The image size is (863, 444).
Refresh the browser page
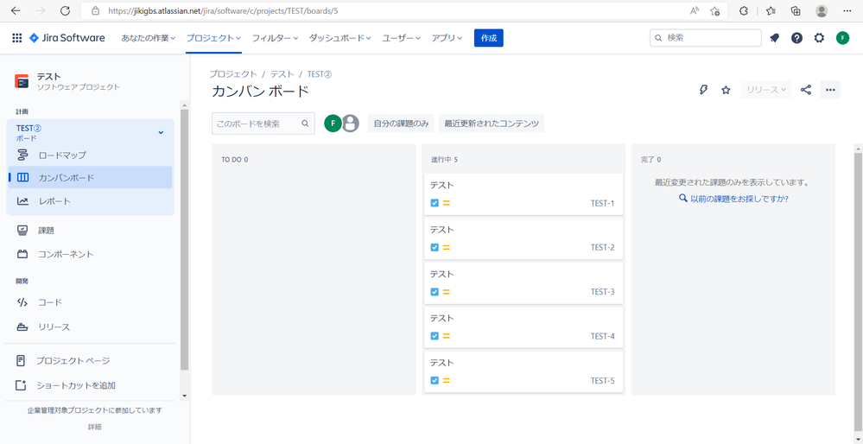coord(65,10)
